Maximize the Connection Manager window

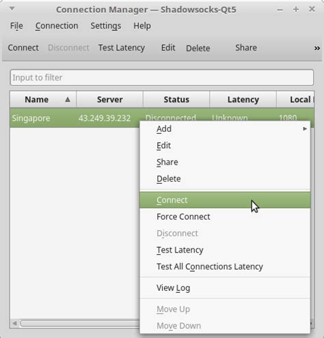click(296, 10)
